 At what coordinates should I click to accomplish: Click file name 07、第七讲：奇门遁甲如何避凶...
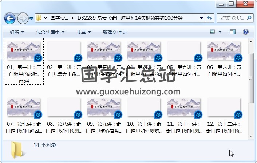(24, 127)
